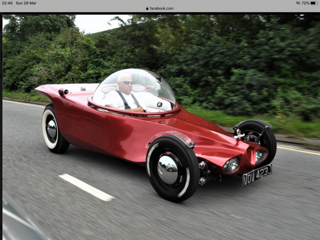Tap the facebook.com address bar text
This screenshot has height=240, width=320.
tap(161, 8)
